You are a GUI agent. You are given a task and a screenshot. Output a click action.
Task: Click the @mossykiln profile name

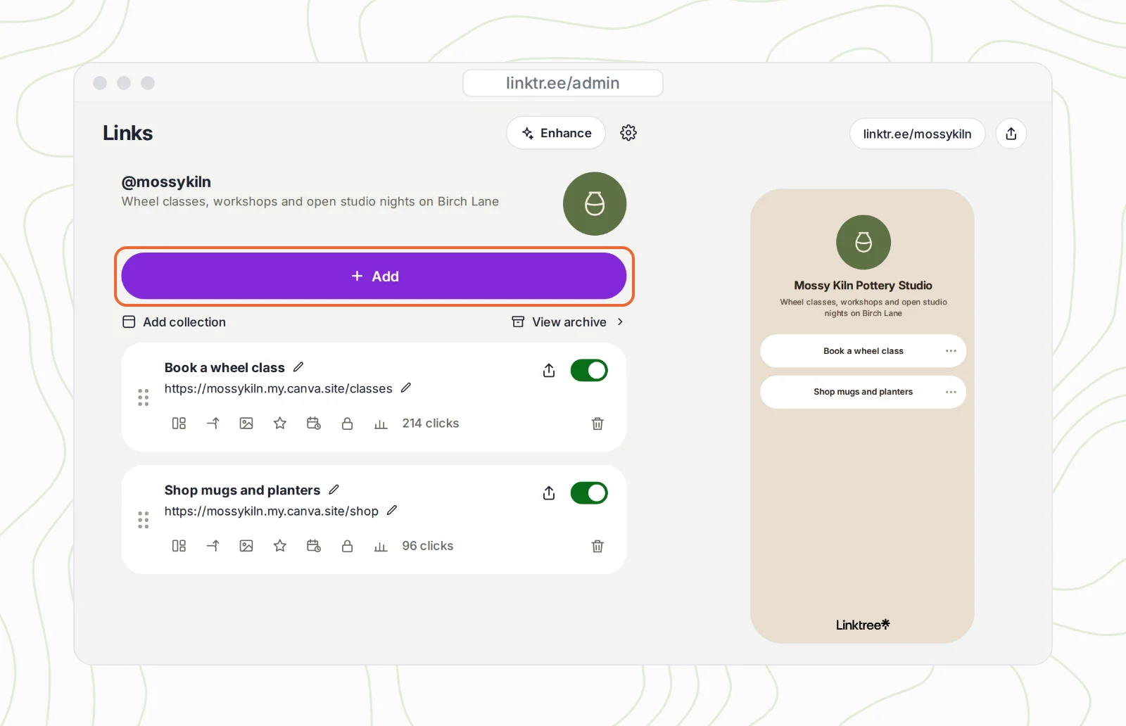coord(166,181)
